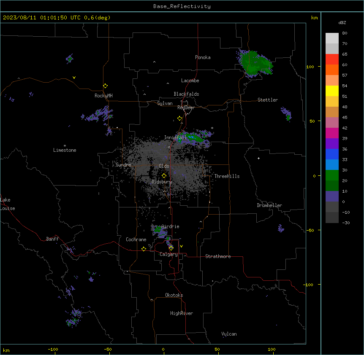Click the Banff label
The width and height of the screenshot is (364, 355).
click(x=52, y=239)
